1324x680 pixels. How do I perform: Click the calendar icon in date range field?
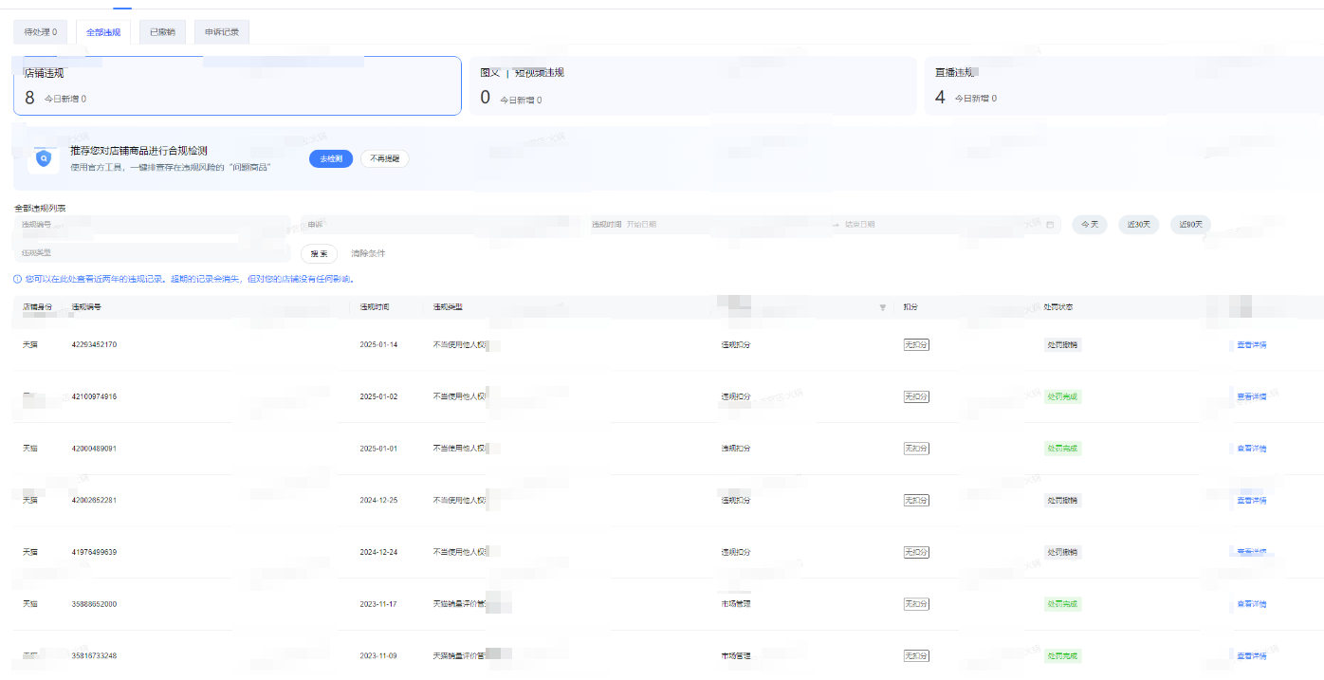coord(1050,225)
